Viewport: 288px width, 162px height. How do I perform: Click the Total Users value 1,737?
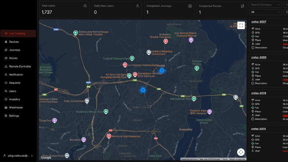[x=46, y=12]
